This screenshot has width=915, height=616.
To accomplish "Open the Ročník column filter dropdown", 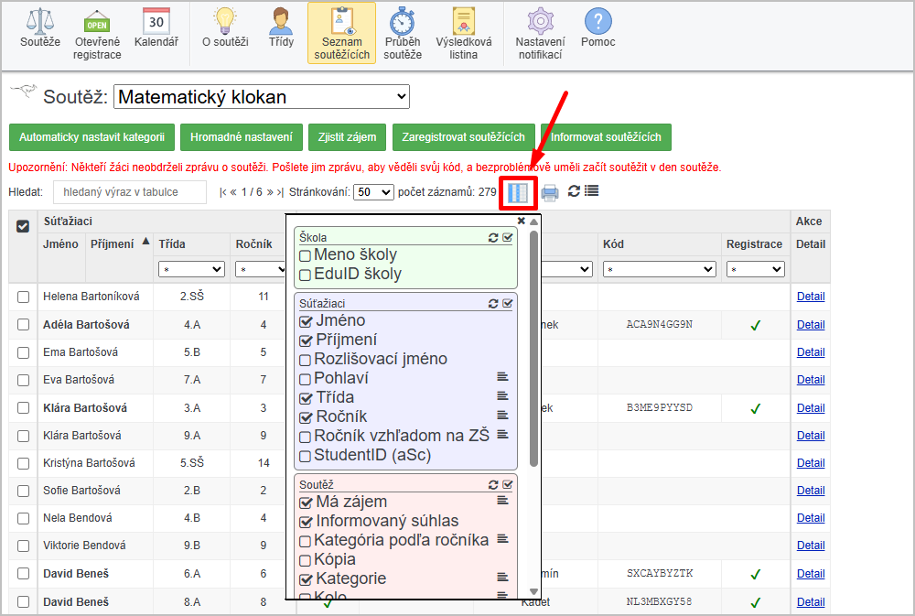I will click(x=260, y=269).
